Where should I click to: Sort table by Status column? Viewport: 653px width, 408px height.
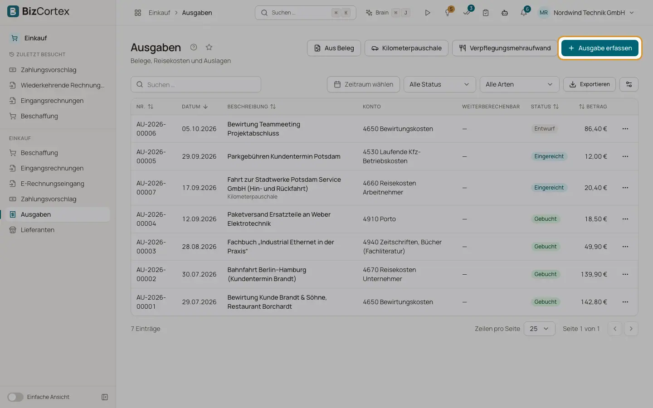545,107
